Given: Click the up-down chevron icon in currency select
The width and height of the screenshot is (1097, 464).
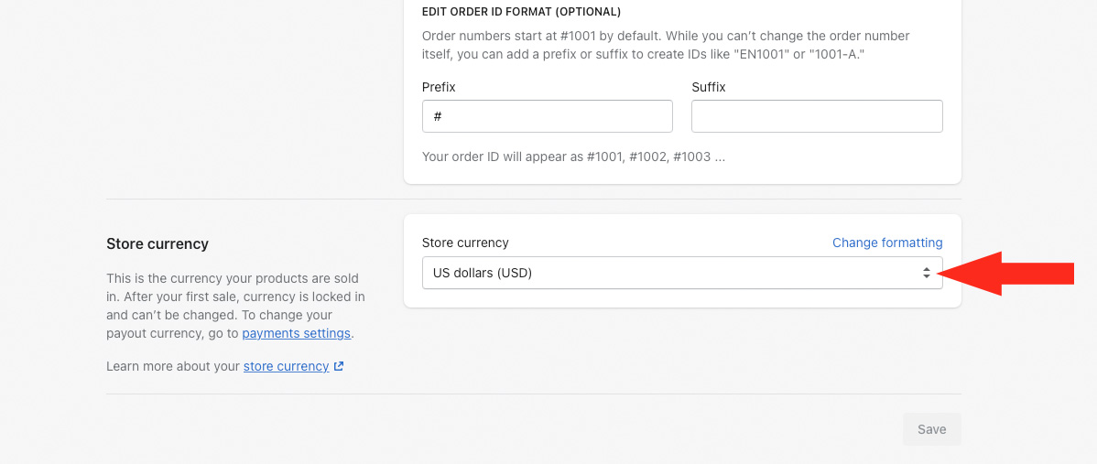Looking at the screenshot, I should 927,274.
